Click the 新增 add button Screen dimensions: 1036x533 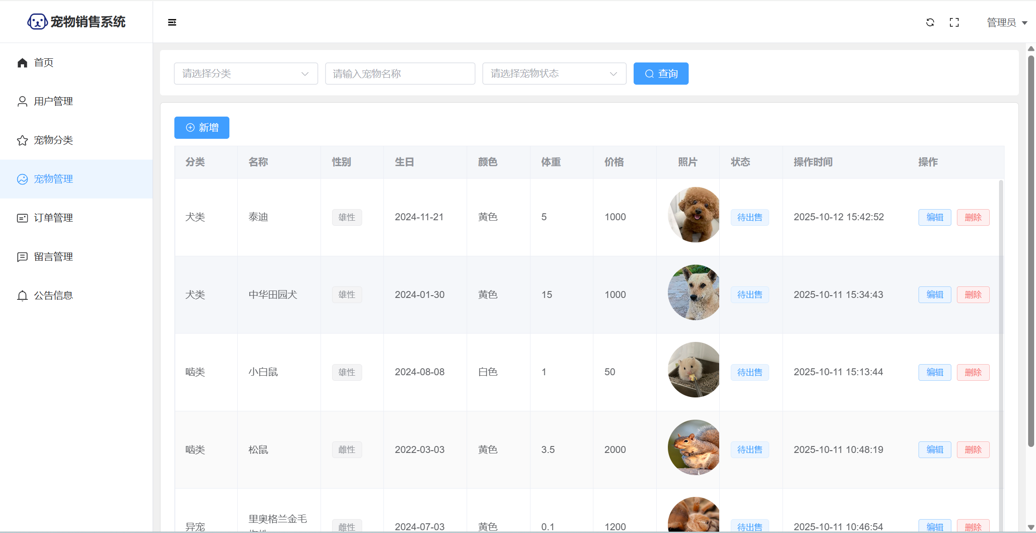point(202,128)
